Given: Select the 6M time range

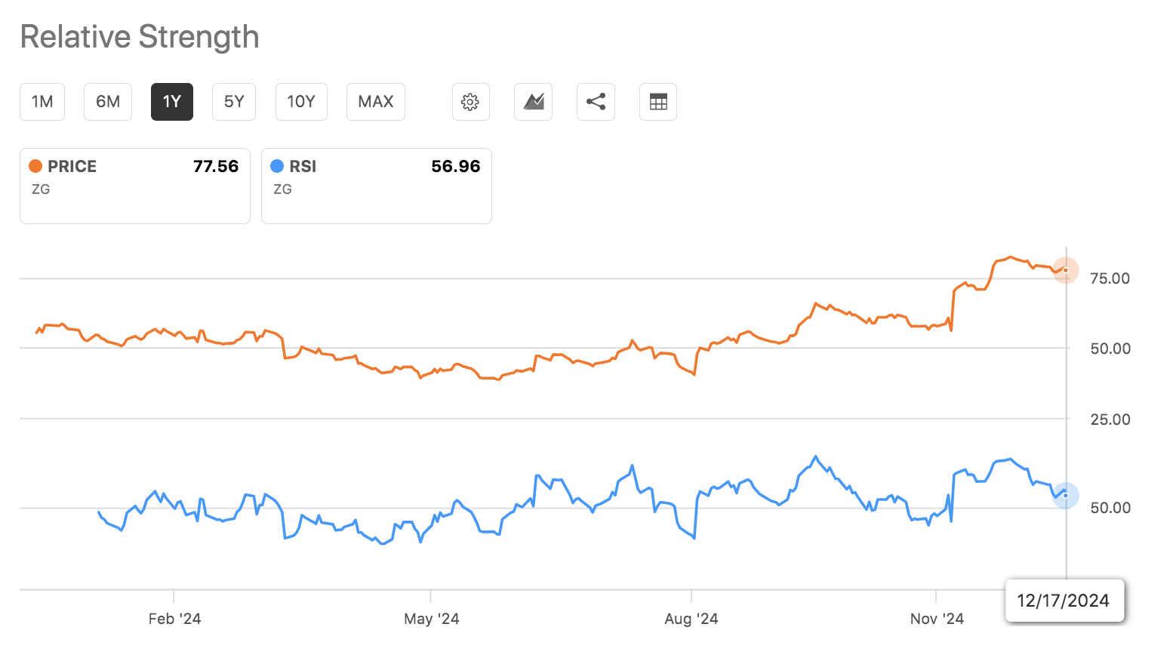Looking at the screenshot, I should pyautogui.click(x=107, y=101).
